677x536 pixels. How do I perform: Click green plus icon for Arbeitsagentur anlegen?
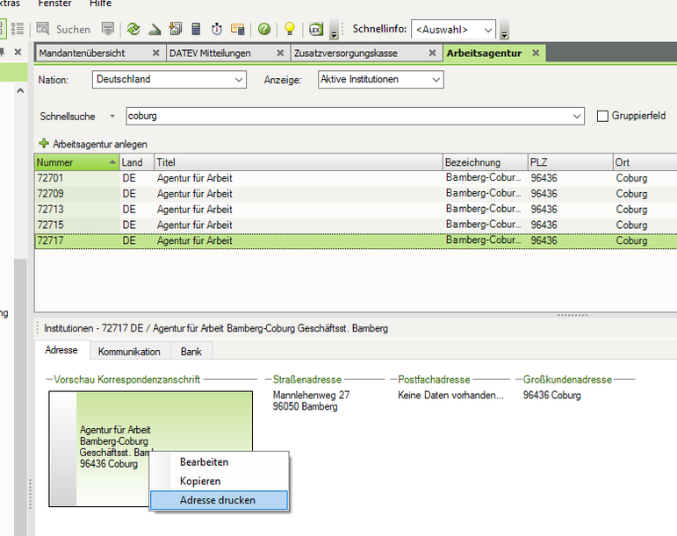point(44,143)
